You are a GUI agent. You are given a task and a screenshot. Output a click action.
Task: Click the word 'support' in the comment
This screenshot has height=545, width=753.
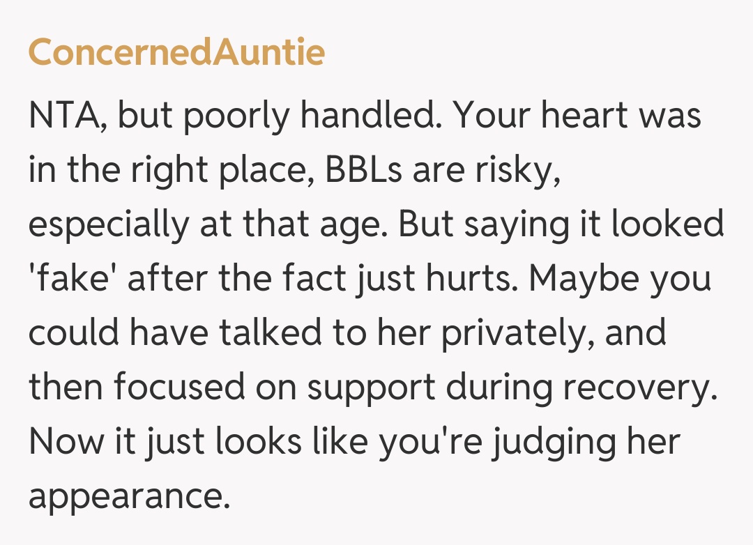tap(376, 389)
